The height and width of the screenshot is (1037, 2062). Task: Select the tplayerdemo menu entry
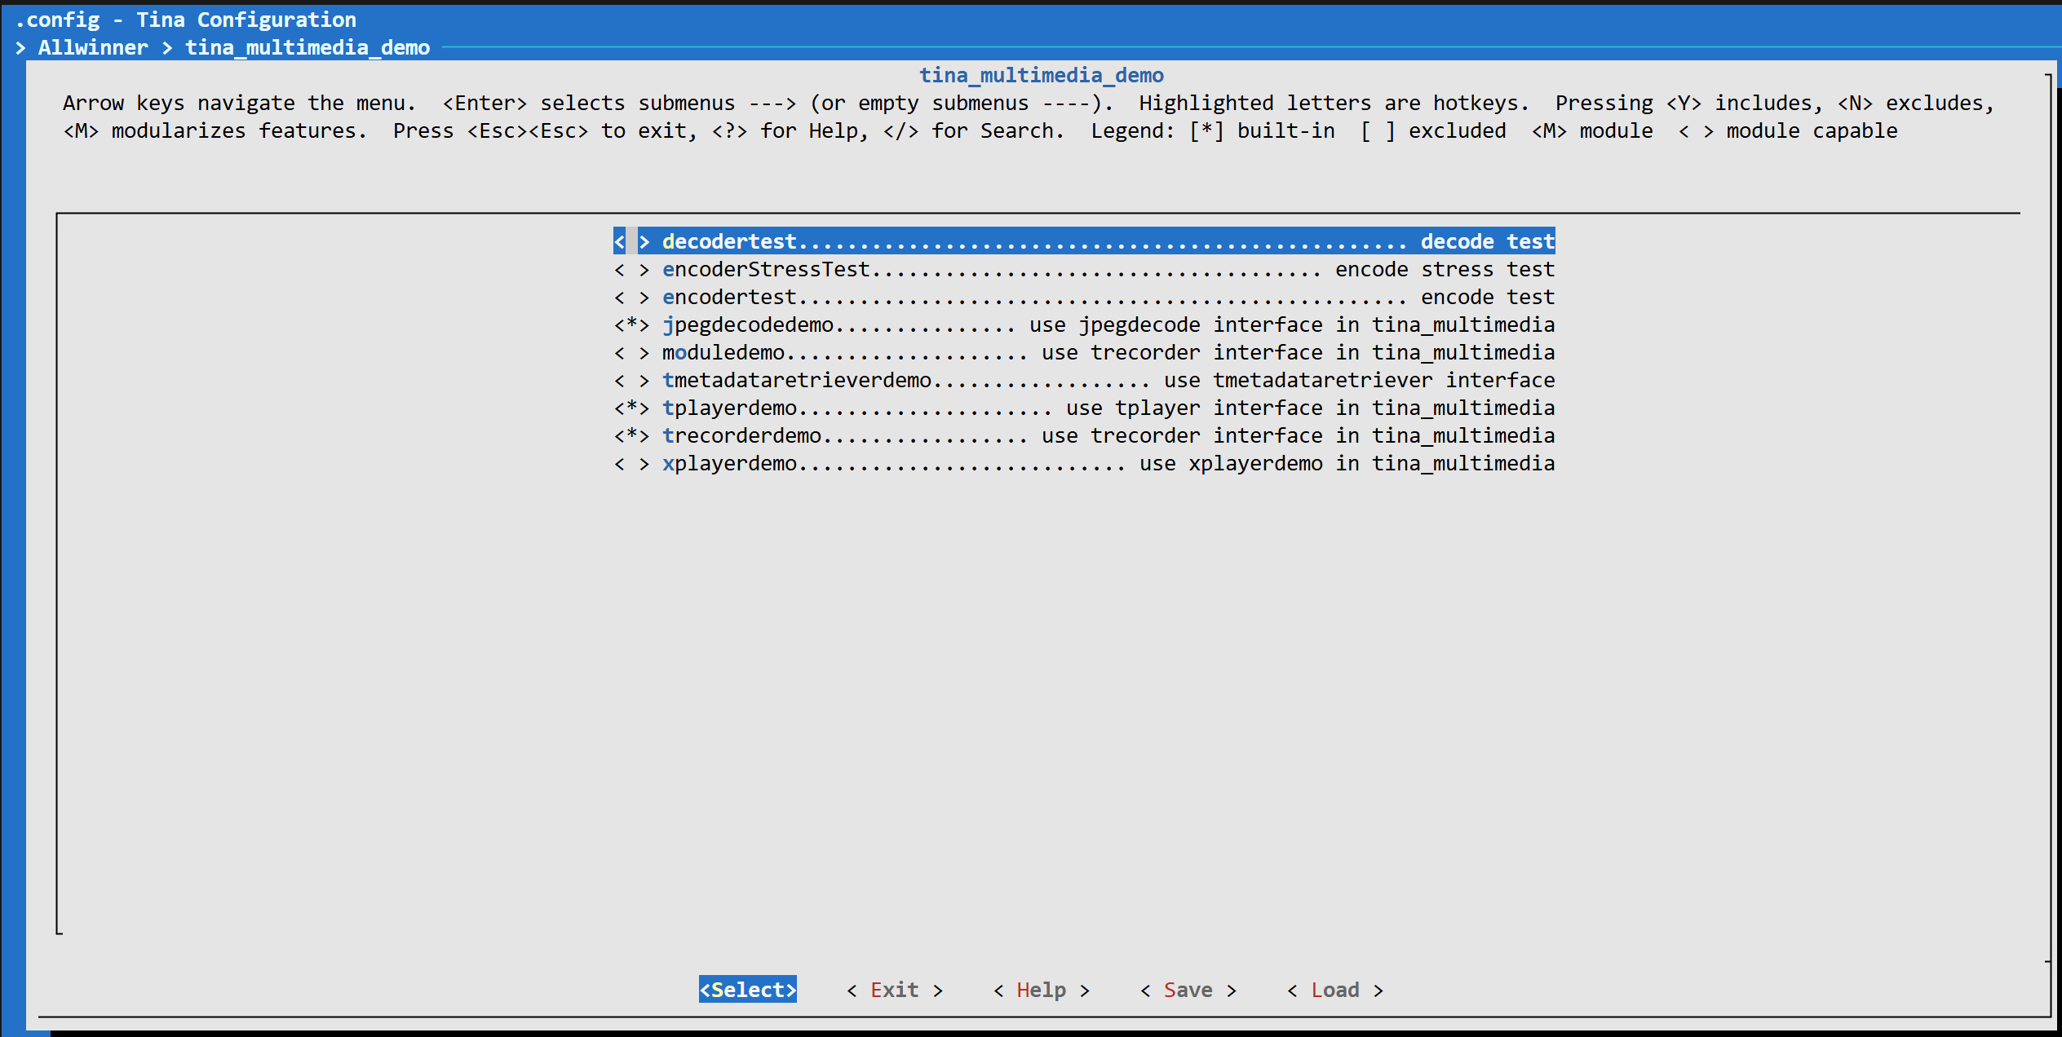click(x=729, y=408)
